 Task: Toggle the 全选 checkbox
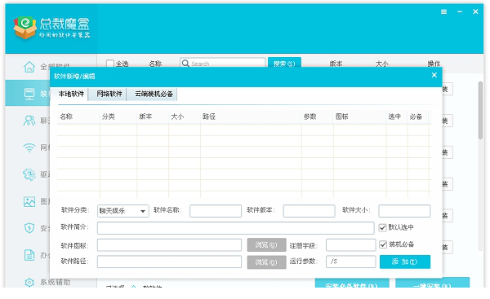(x=110, y=64)
